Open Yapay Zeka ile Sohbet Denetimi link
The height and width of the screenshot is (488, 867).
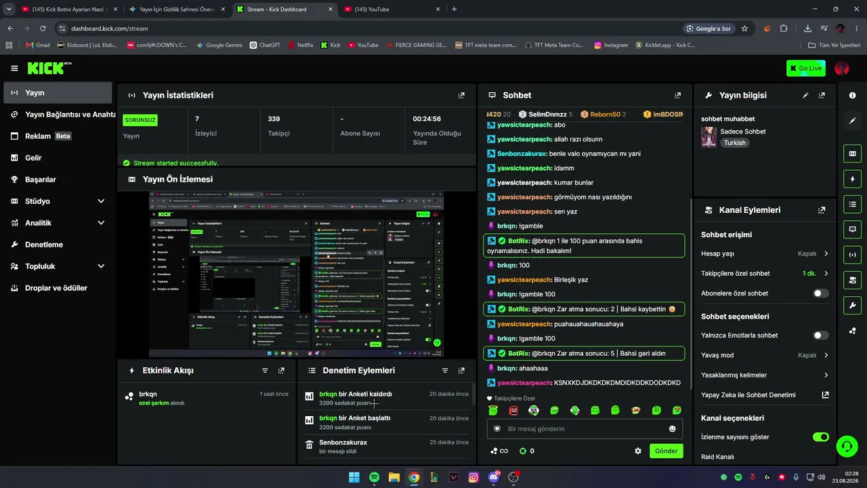[x=765, y=394]
